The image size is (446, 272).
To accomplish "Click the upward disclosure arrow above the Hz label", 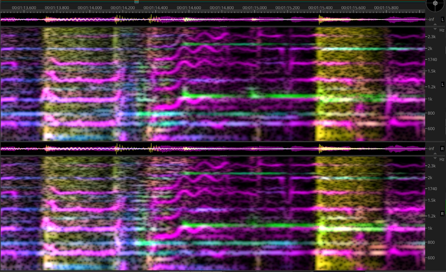I will (x=435, y=24).
